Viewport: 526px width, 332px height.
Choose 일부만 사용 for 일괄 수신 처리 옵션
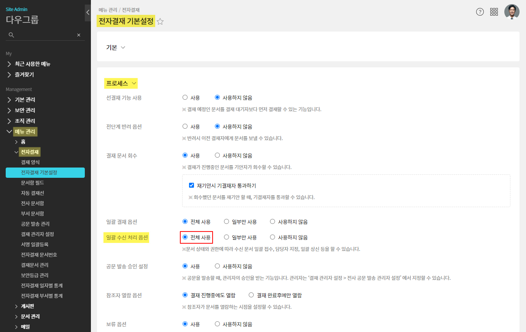[x=227, y=237]
